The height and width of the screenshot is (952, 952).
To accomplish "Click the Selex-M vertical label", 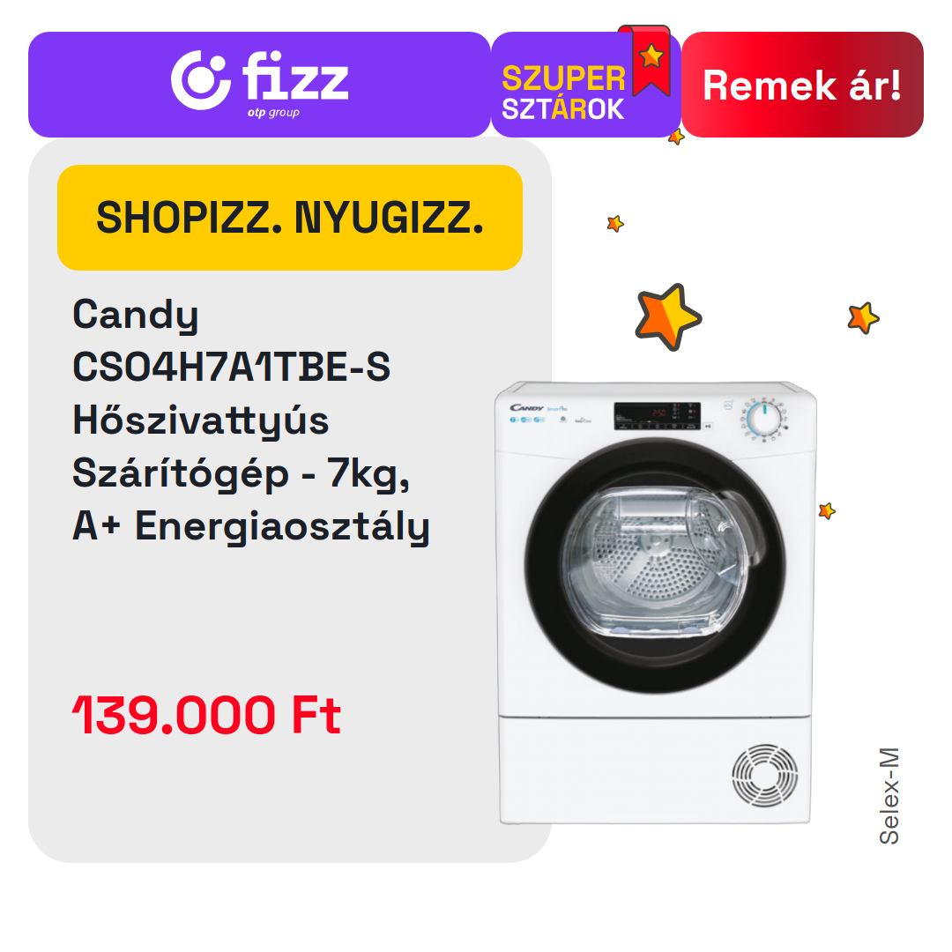I will tap(889, 796).
